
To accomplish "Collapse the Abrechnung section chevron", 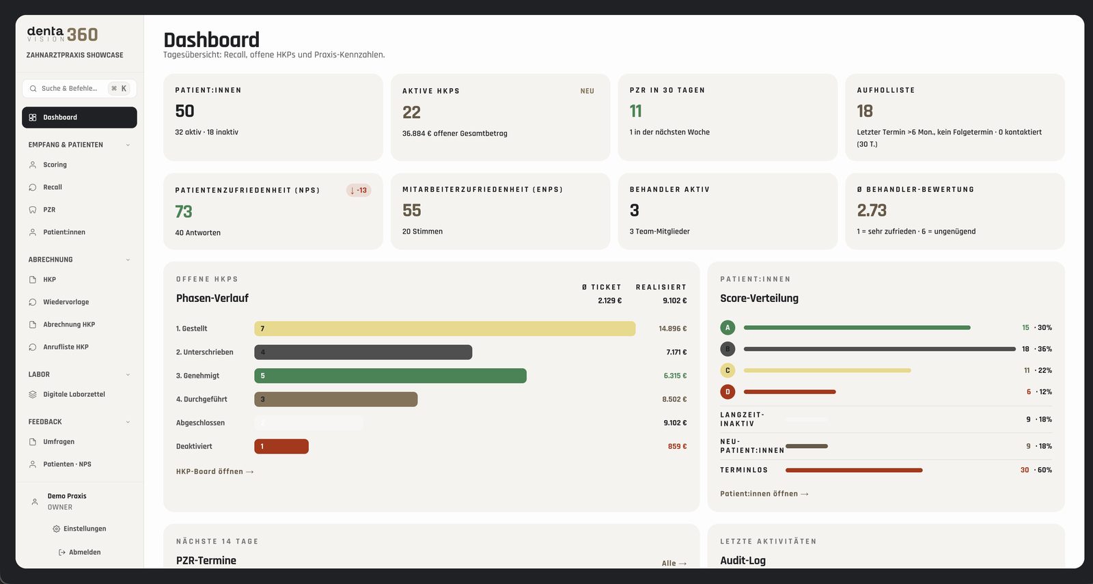I will point(128,260).
